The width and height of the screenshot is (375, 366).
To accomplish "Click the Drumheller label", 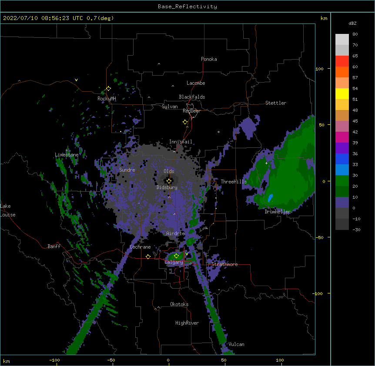I will [x=278, y=212].
